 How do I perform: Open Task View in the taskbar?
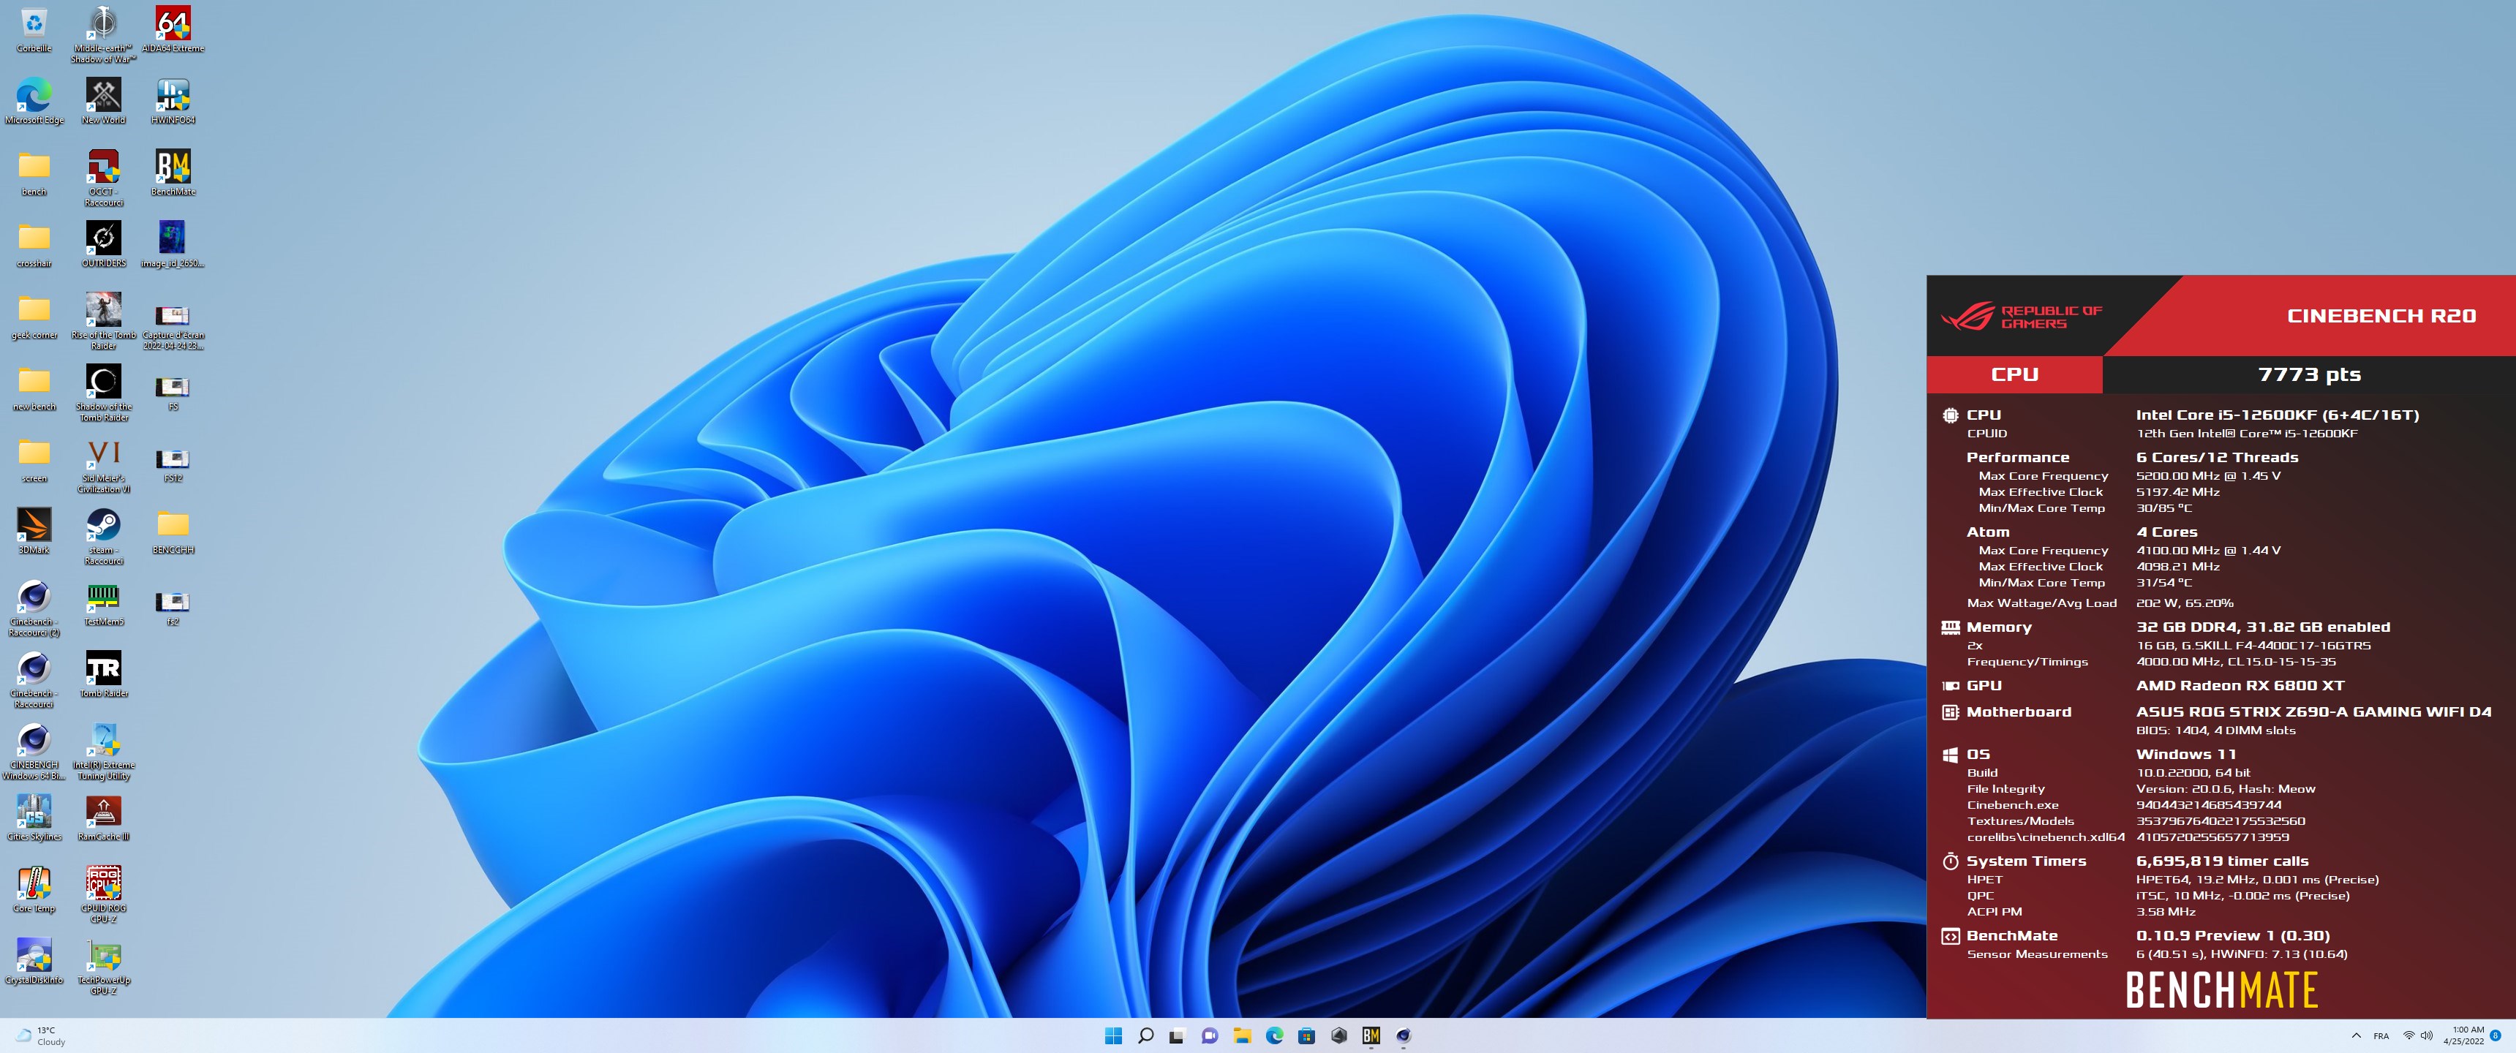point(1178,1035)
